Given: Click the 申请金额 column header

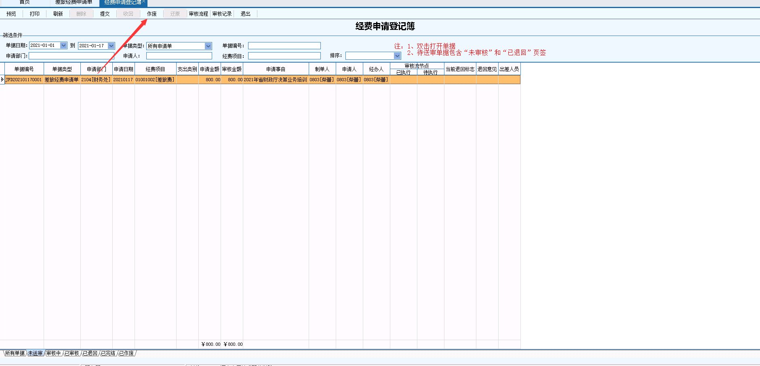Looking at the screenshot, I should click(x=209, y=69).
